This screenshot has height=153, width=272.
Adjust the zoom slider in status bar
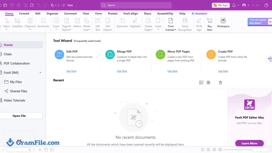click(x=238, y=150)
